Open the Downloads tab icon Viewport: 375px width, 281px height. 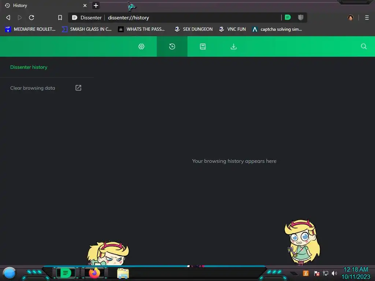point(233,46)
